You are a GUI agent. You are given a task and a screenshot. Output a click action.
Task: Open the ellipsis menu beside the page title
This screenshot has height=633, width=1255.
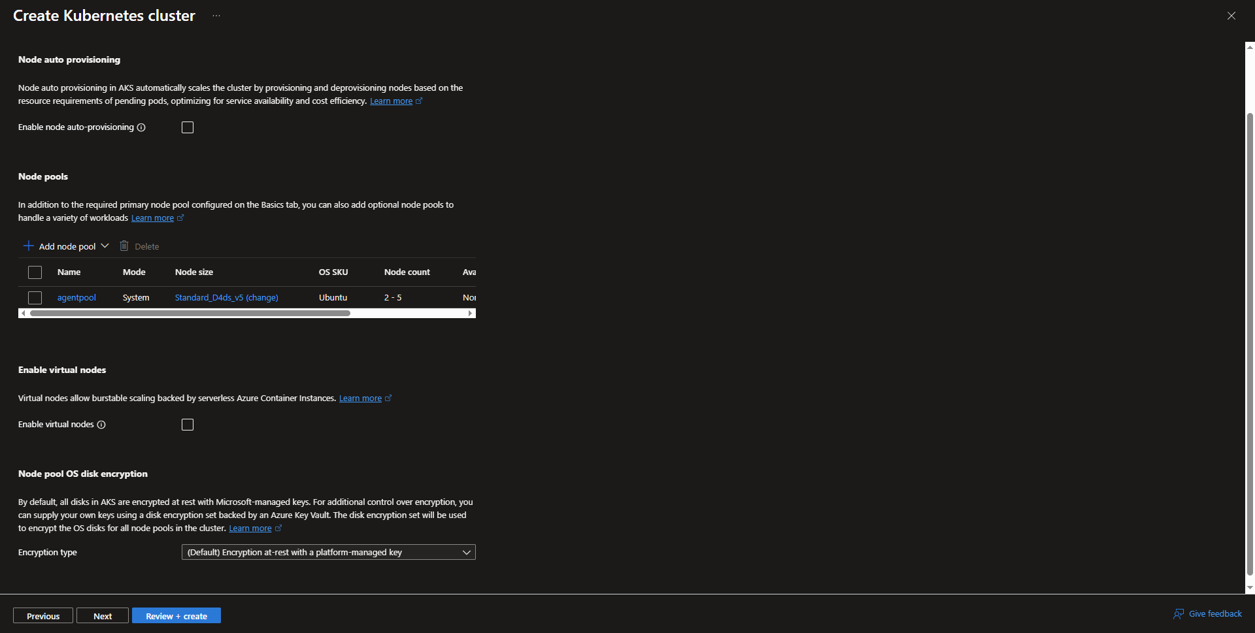click(216, 16)
